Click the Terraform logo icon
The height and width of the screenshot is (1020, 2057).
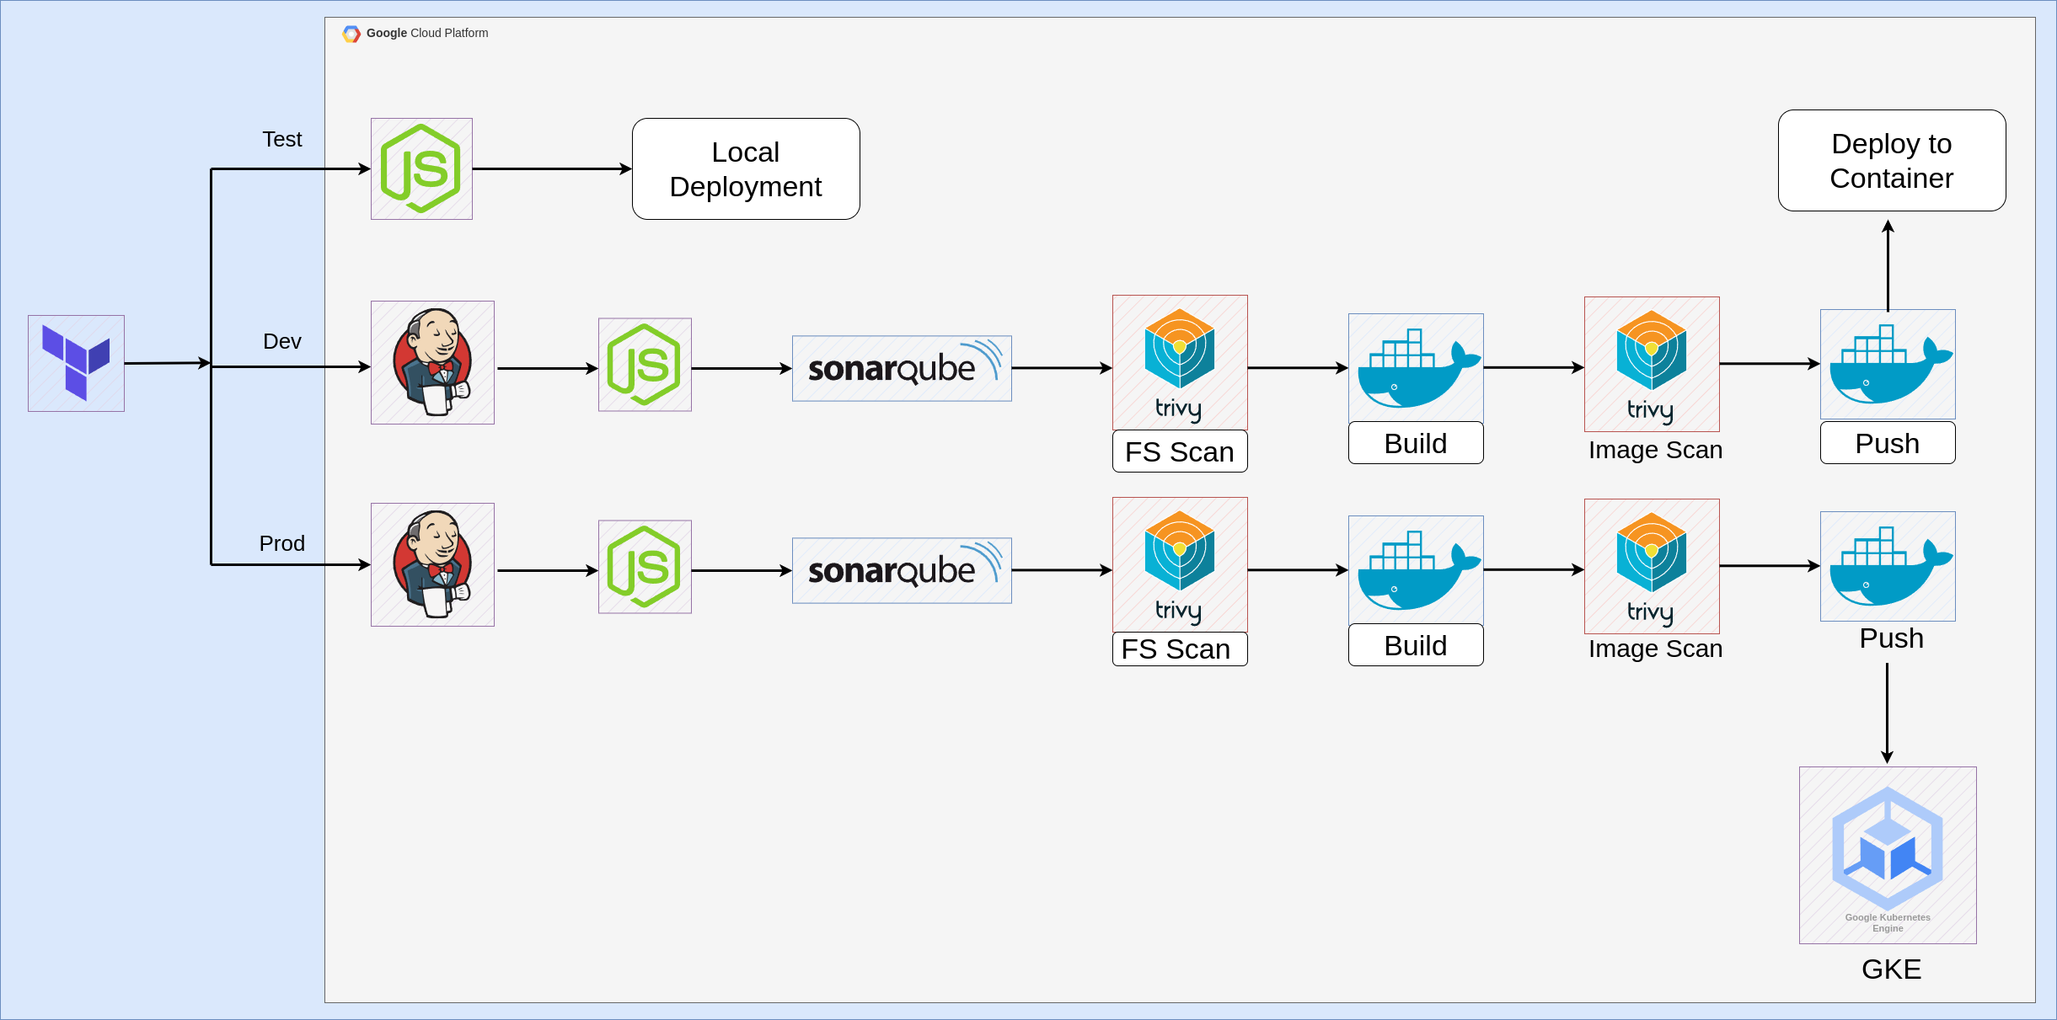click(x=76, y=363)
